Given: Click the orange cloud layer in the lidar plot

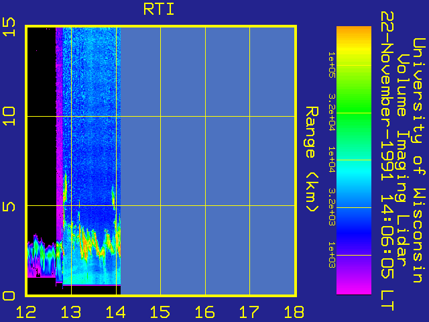Looking at the screenshot, I should (x=90, y=242).
